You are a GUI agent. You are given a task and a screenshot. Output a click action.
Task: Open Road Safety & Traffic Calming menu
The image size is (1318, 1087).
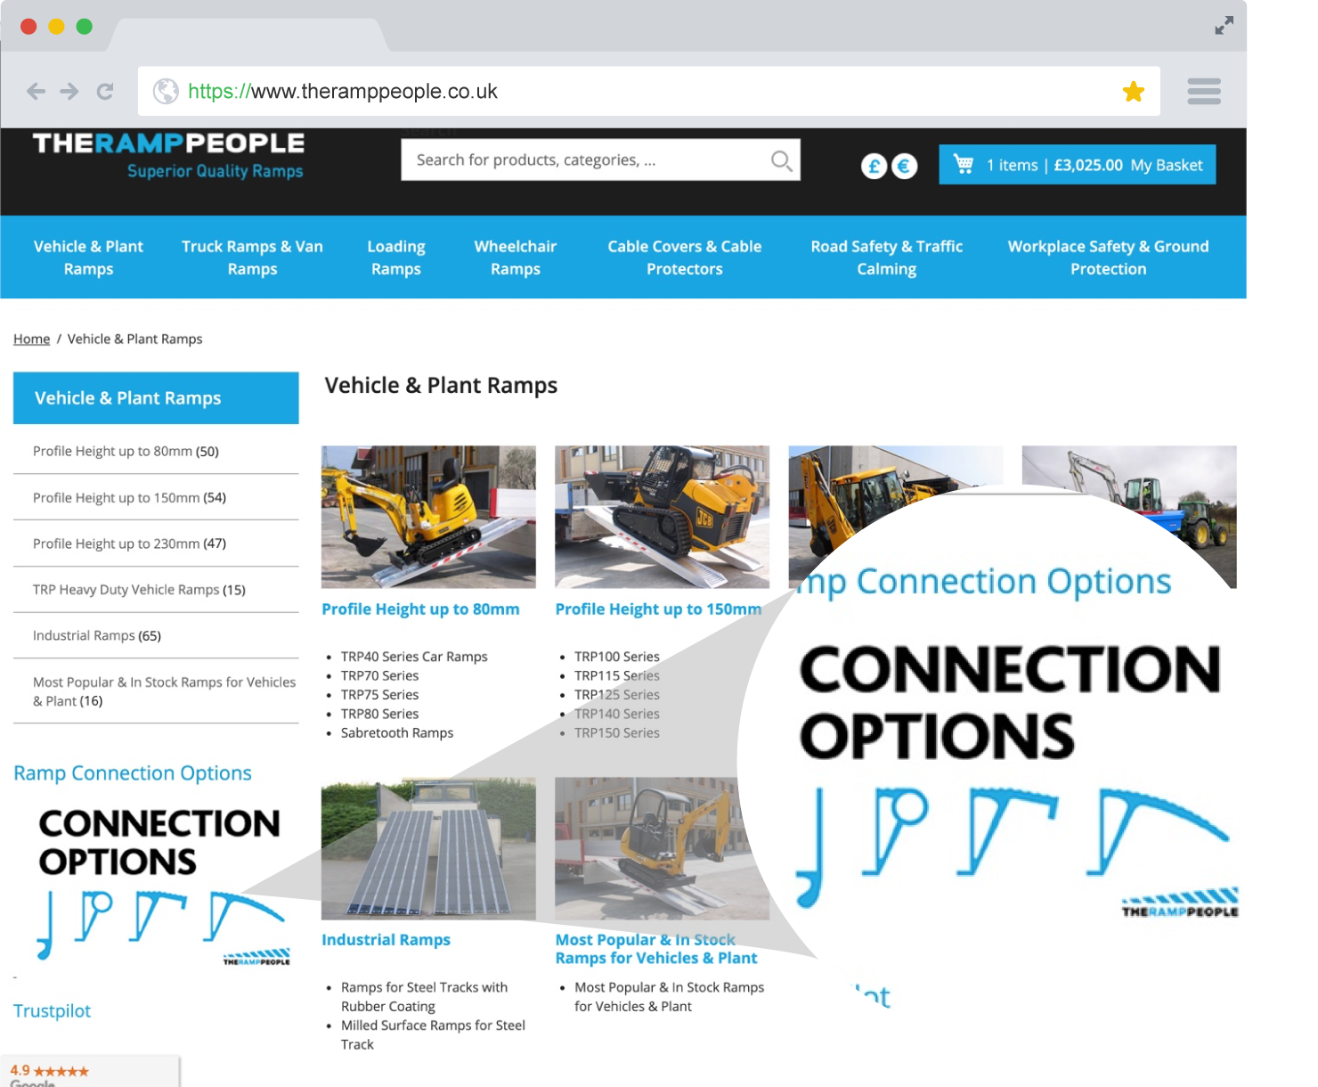pos(887,257)
